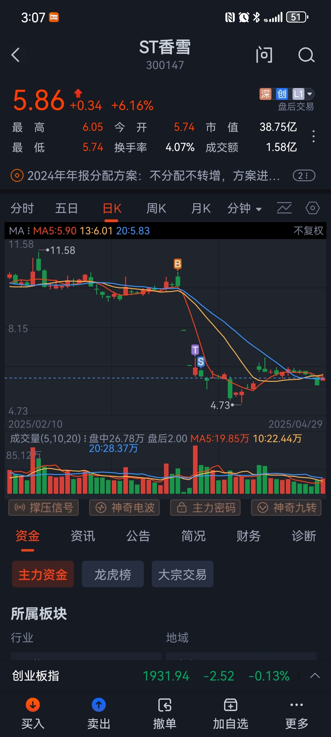
Task: Tap the B buy marker on chart
Action: click(x=178, y=264)
